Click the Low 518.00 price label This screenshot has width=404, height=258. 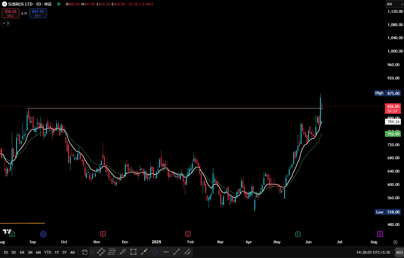tap(388, 212)
